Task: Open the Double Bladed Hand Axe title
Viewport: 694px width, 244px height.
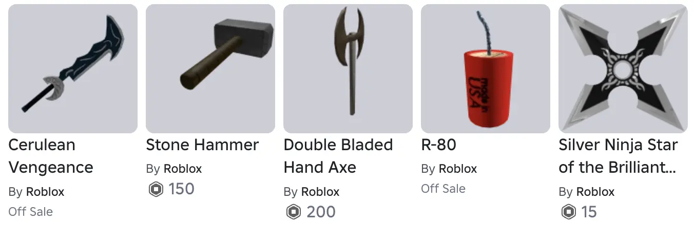Action: tap(338, 156)
